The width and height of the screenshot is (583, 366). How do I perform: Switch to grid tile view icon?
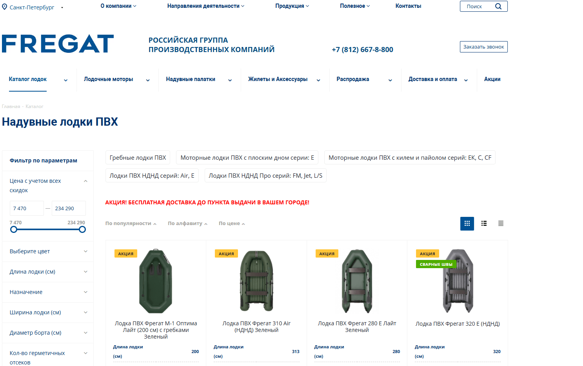(x=467, y=224)
